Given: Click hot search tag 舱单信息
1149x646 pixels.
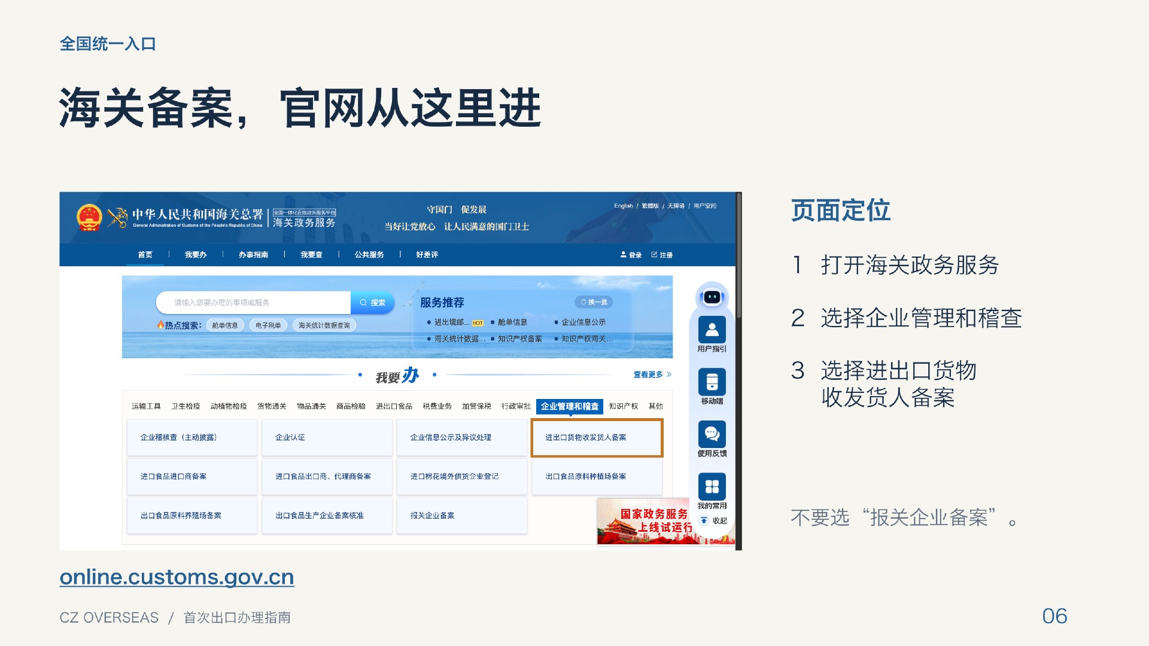Looking at the screenshot, I should point(225,325).
